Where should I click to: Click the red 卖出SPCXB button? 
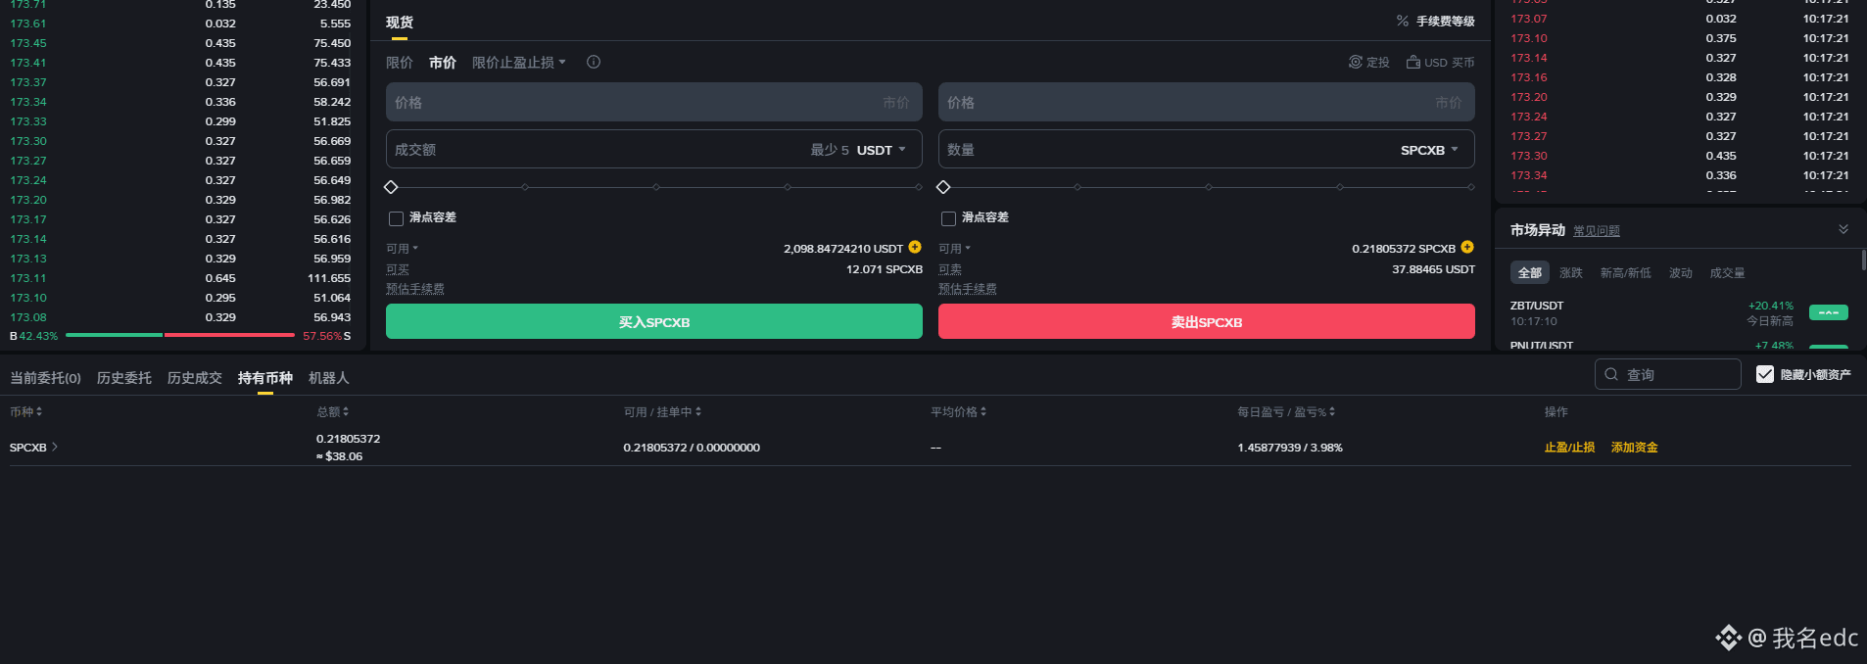[1207, 321]
